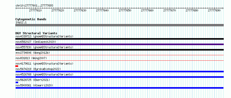Click the thin red line for esv2734606
Screen dimensions: 231x98
pyautogui.click(x=119, y=55)
